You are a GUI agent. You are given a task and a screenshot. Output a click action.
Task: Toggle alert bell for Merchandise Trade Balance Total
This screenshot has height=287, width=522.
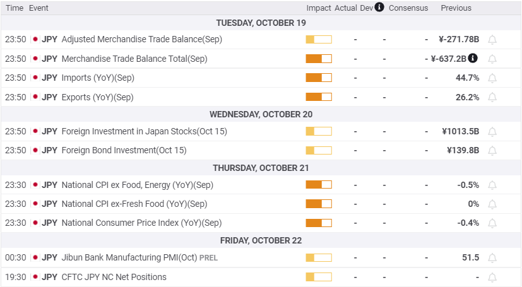tap(492, 59)
